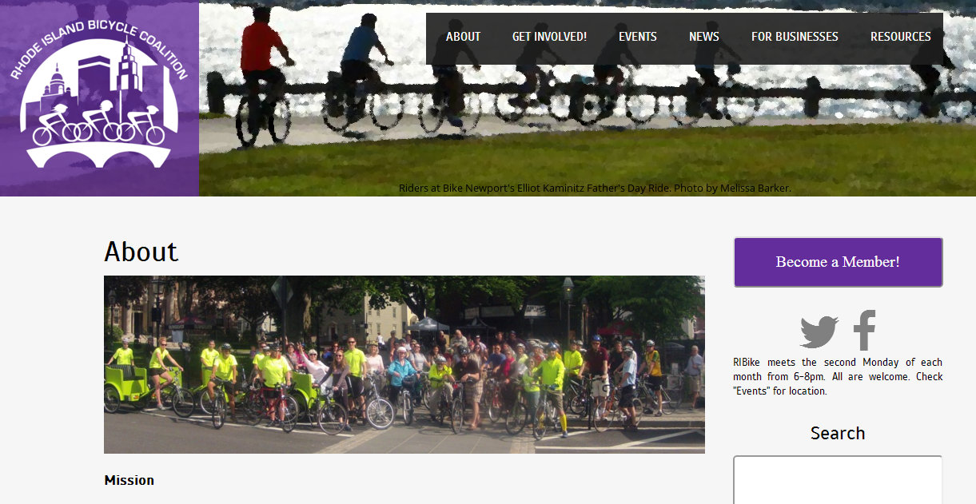Open the News navigation item
976x504 pixels.
703,37
